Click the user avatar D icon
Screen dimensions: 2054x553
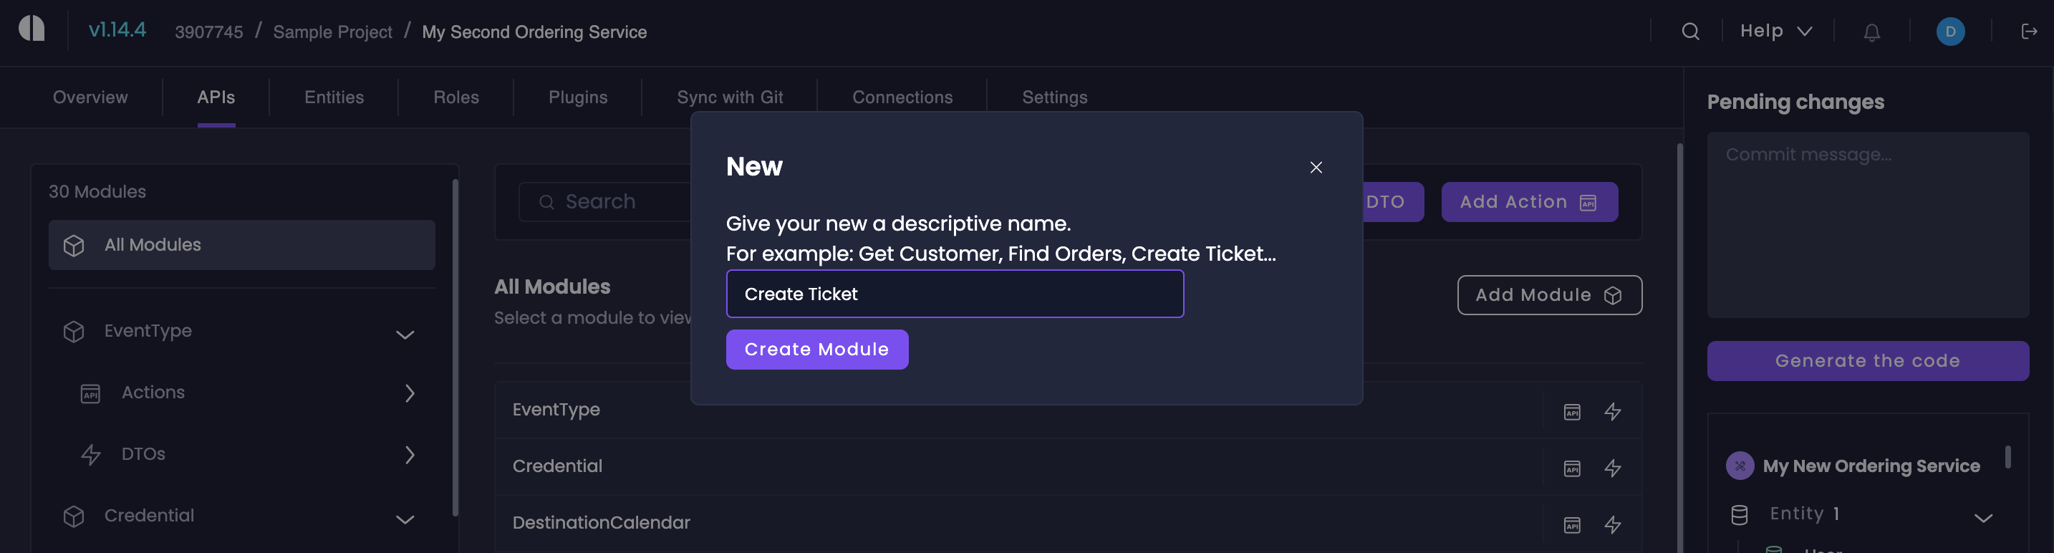point(1950,31)
